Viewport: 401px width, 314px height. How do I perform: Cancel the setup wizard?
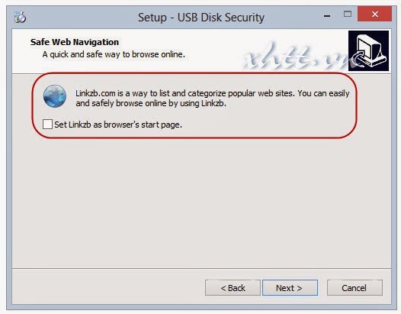[354, 288]
